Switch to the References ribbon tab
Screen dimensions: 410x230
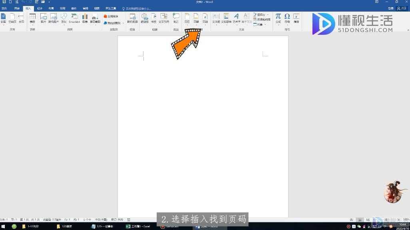62,8
